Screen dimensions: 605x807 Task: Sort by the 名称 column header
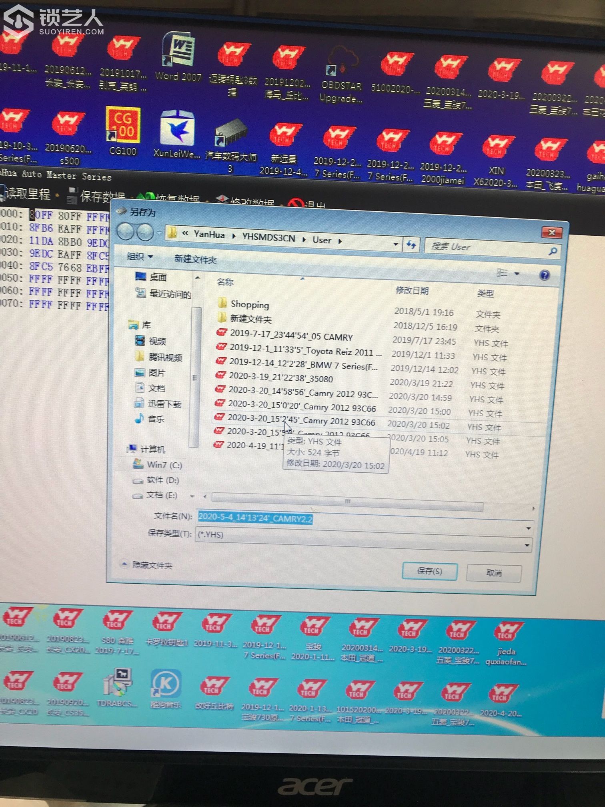[225, 282]
